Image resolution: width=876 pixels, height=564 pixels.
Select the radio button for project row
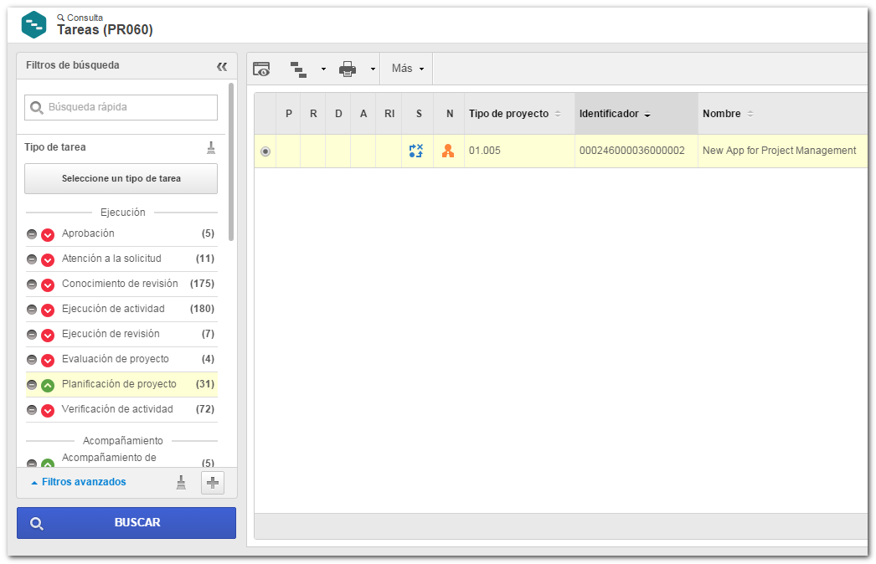pyautogui.click(x=265, y=151)
